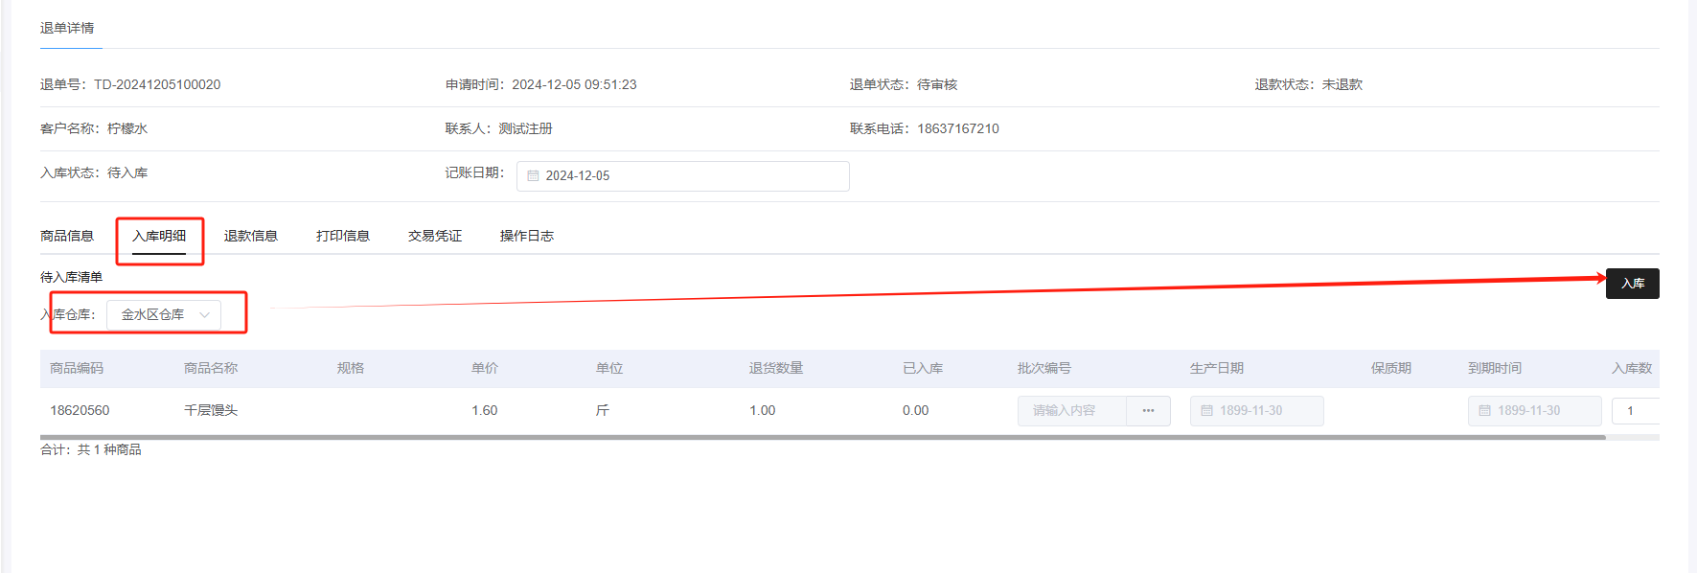1697x573 pixels.
Task: Click the ellipsis button beside batch number
Action: pos(1148,411)
